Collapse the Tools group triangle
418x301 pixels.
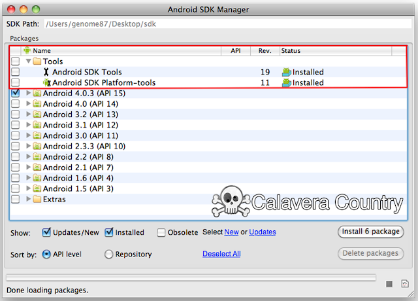[29, 61]
